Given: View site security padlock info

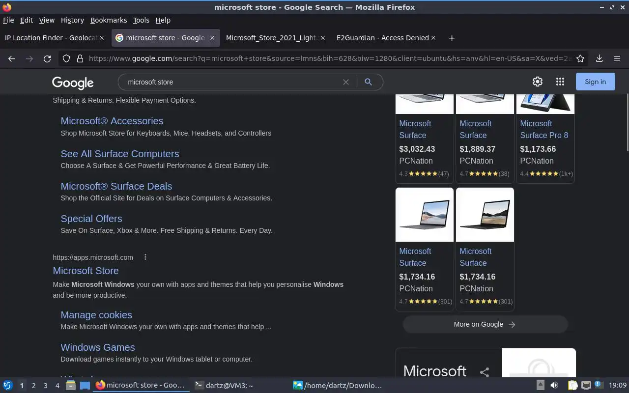Looking at the screenshot, I should pos(80,58).
